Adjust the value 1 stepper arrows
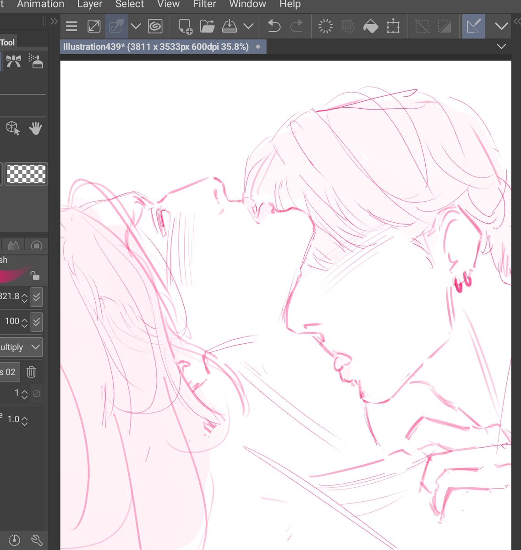The height and width of the screenshot is (550, 521). point(25,393)
